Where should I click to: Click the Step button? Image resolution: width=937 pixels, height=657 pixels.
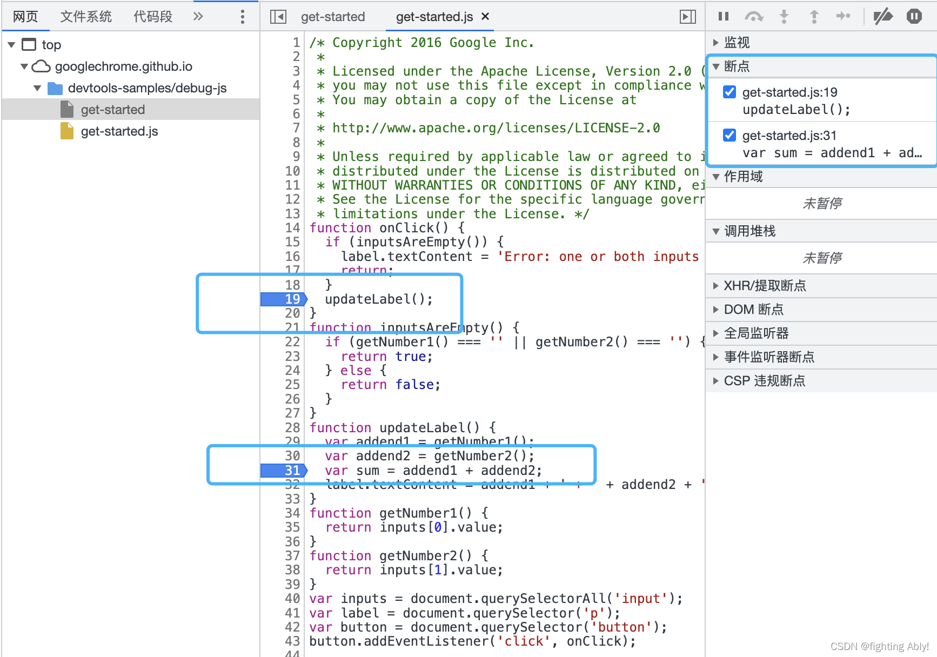click(x=844, y=17)
